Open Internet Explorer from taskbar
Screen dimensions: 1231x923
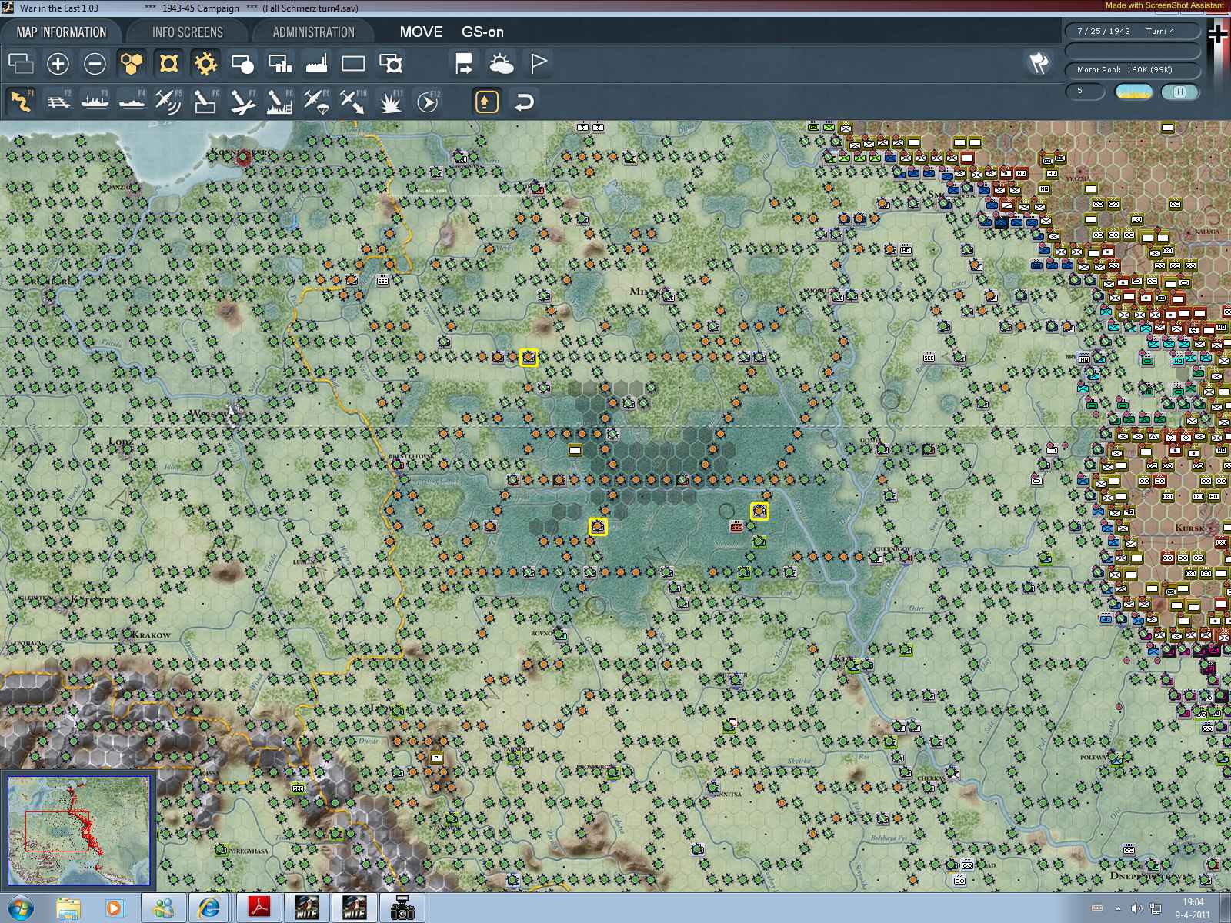209,908
